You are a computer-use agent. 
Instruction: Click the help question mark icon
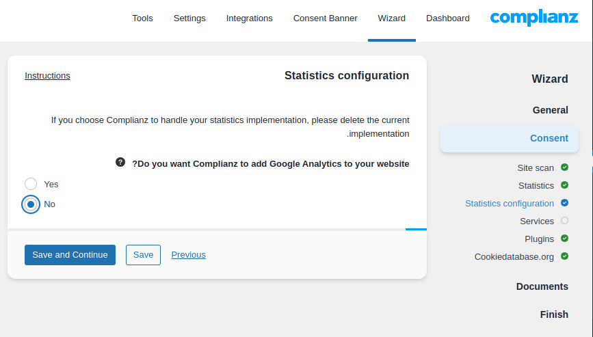[120, 162]
